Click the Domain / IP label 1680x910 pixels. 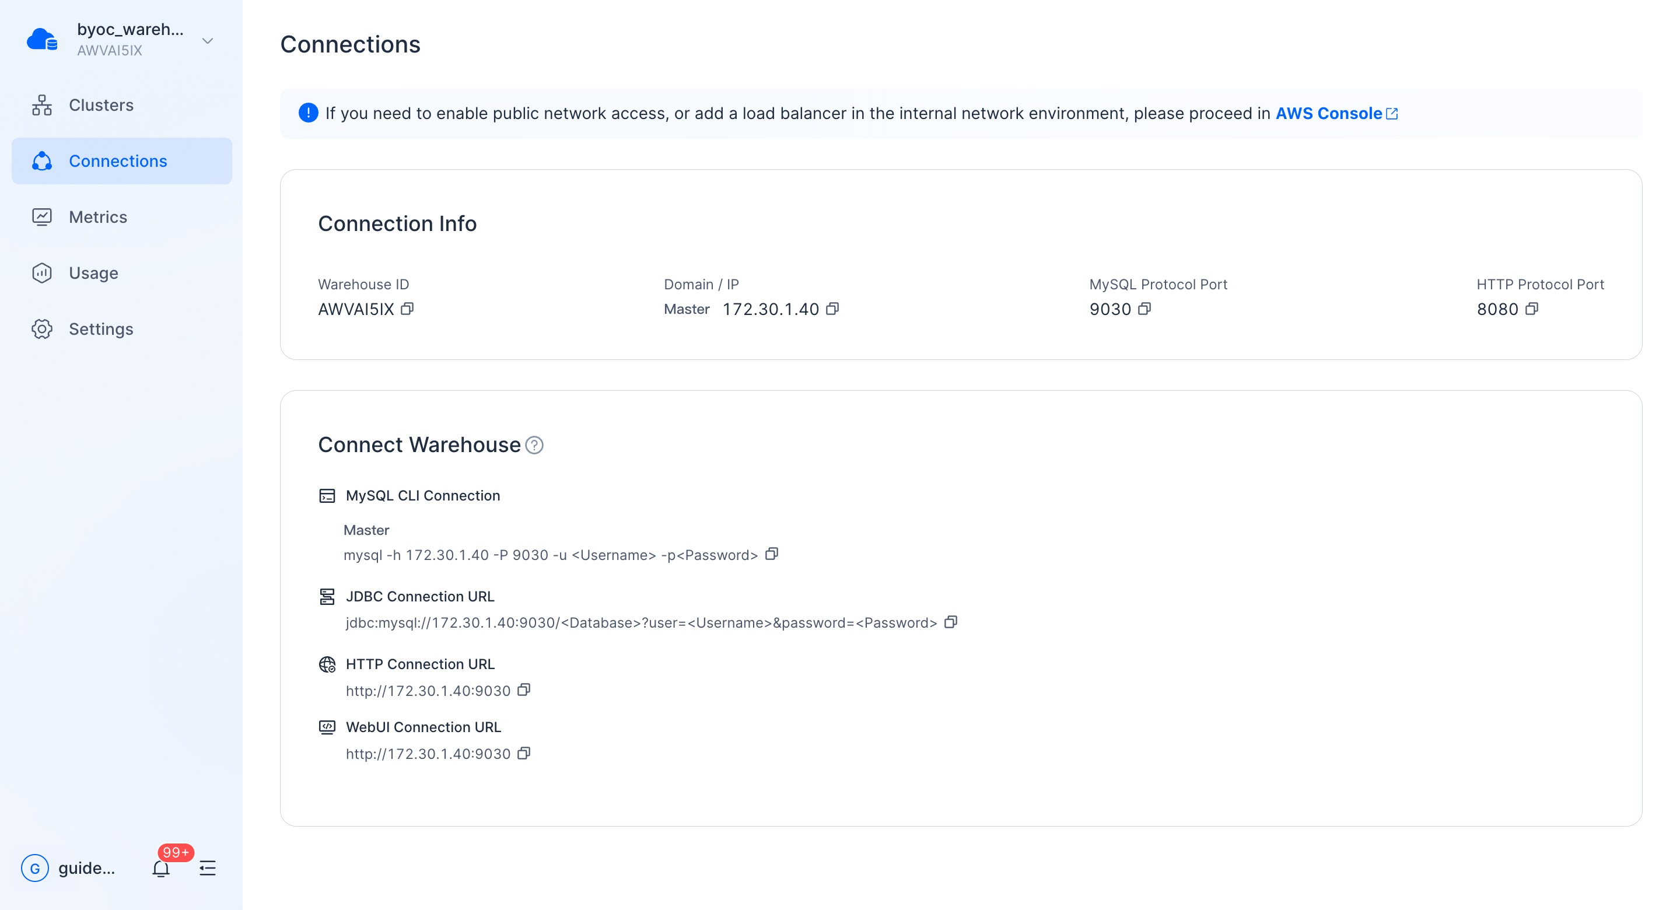(701, 285)
